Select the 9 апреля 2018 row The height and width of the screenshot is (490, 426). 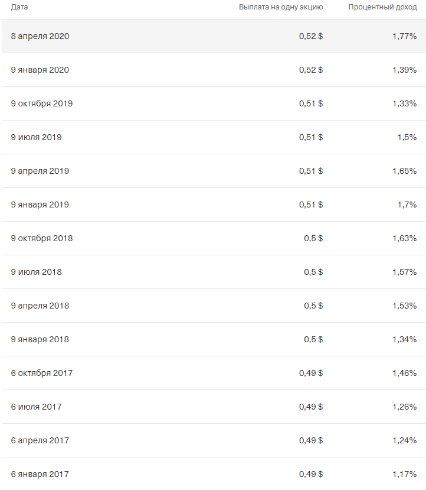click(x=214, y=306)
